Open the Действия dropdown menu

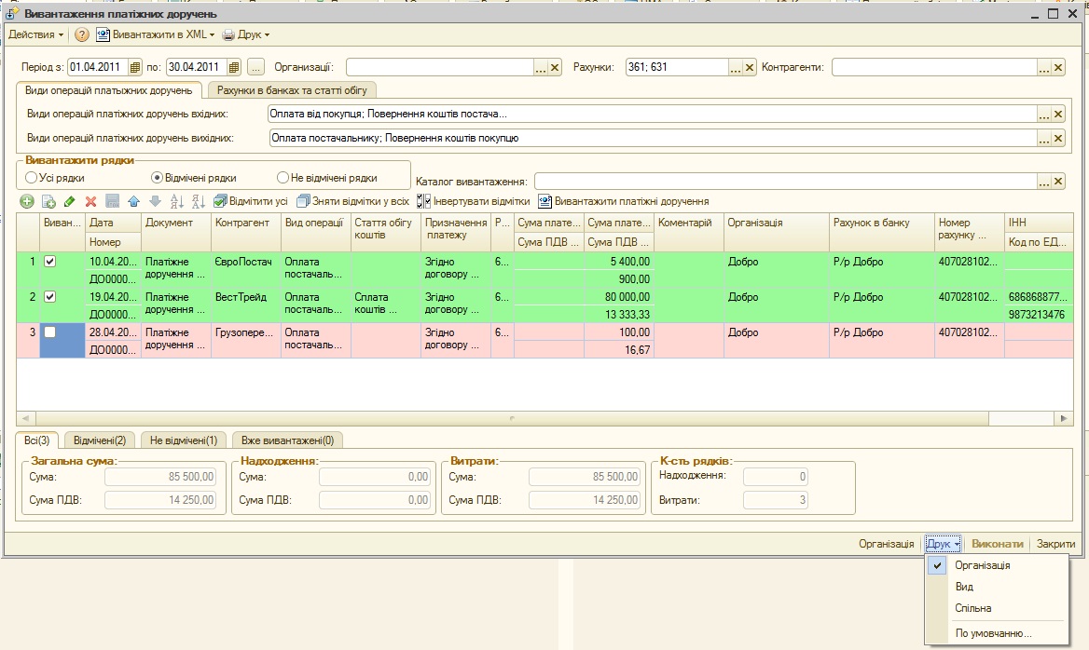pos(35,34)
